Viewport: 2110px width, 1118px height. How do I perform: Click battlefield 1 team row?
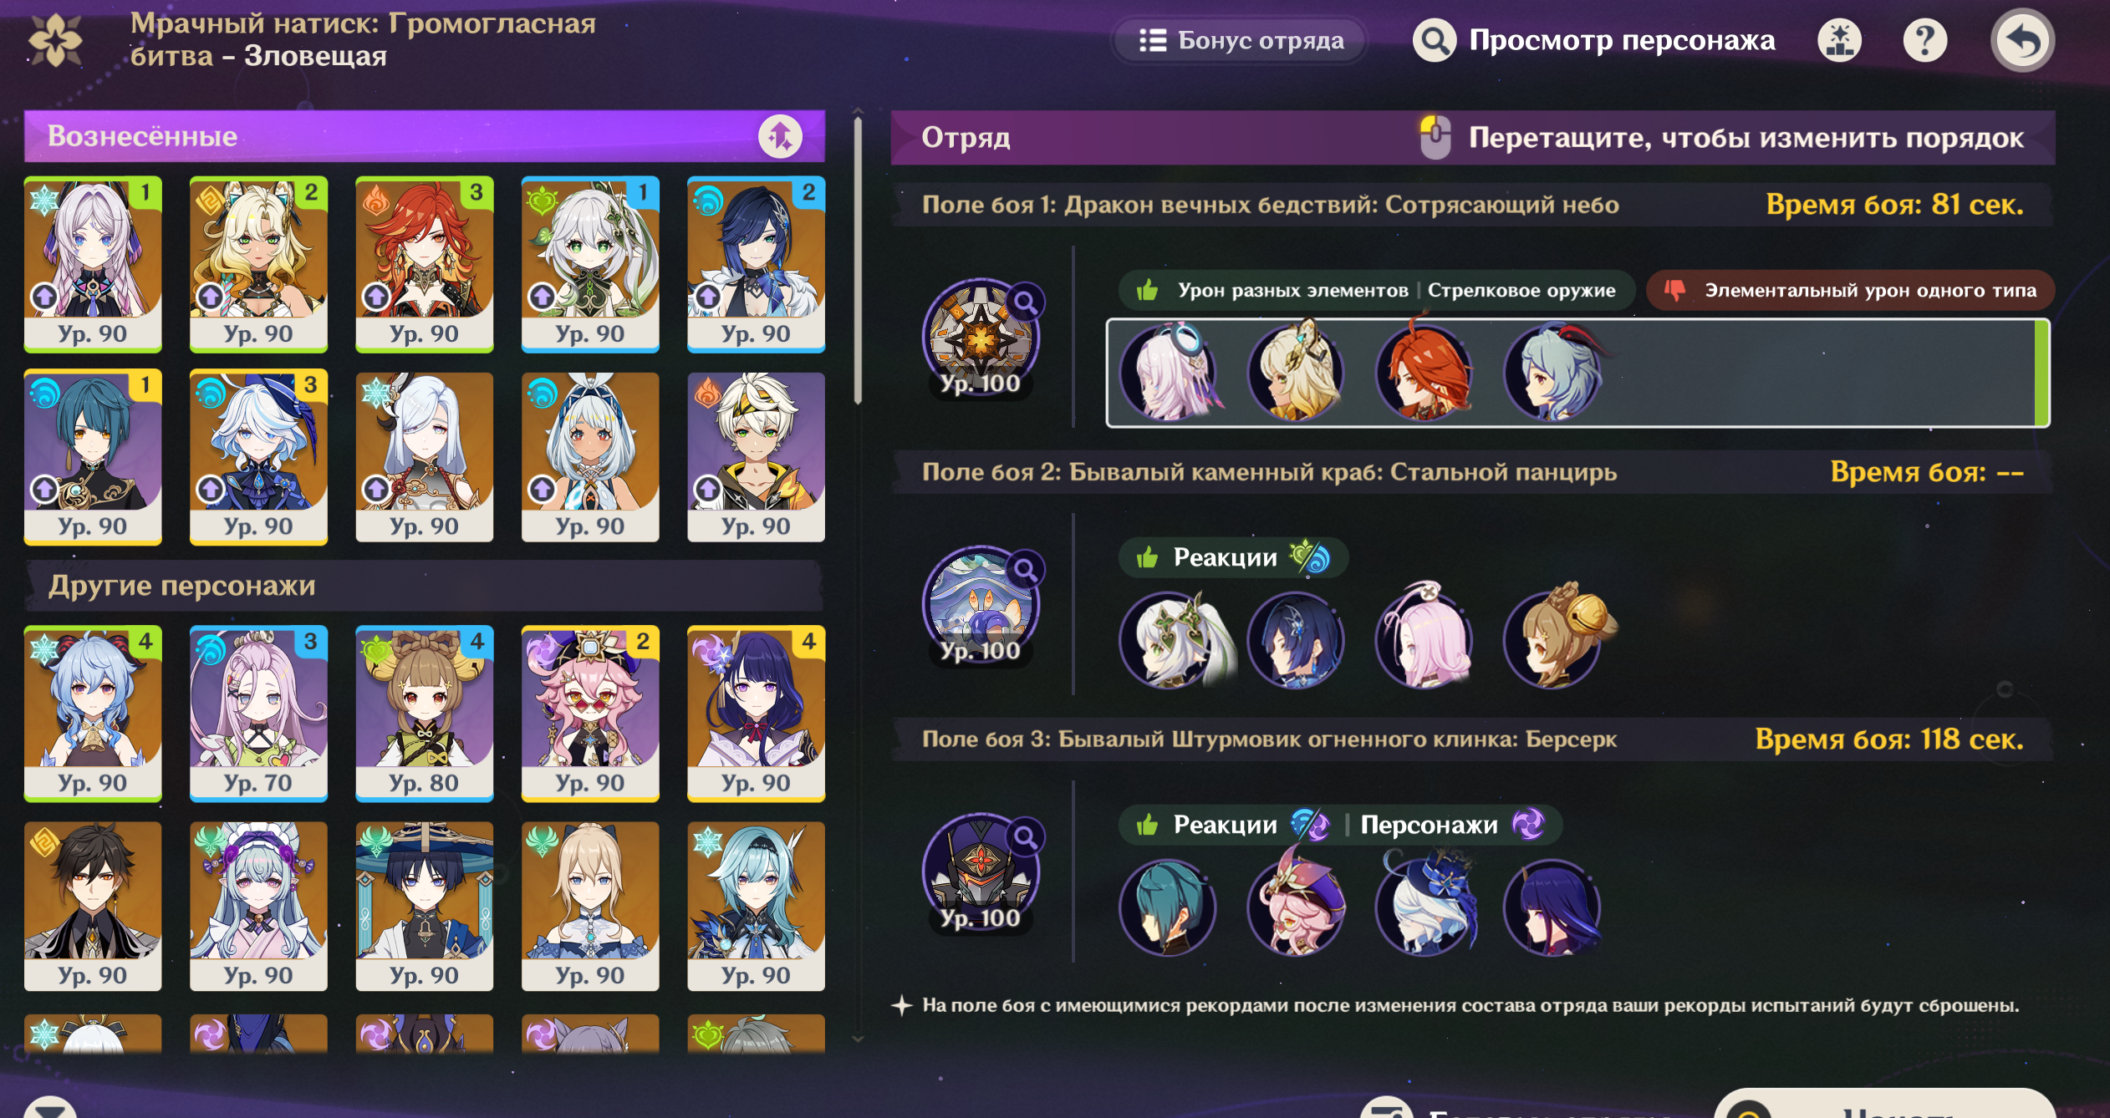(1577, 373)
